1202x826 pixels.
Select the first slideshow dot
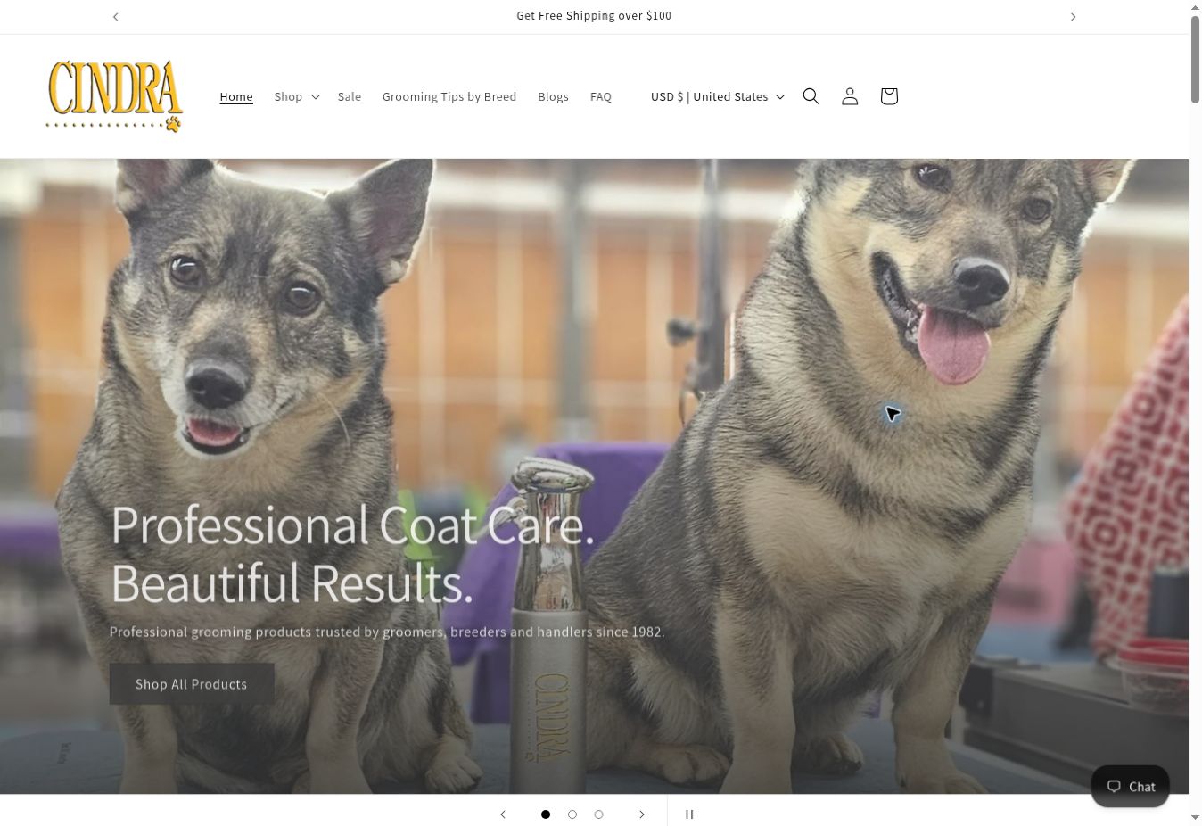tap(546, 814)
